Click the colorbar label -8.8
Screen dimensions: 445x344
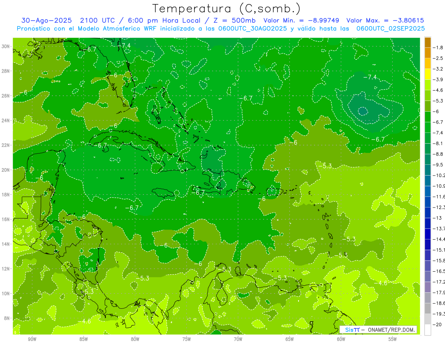(x=438, y=154)
